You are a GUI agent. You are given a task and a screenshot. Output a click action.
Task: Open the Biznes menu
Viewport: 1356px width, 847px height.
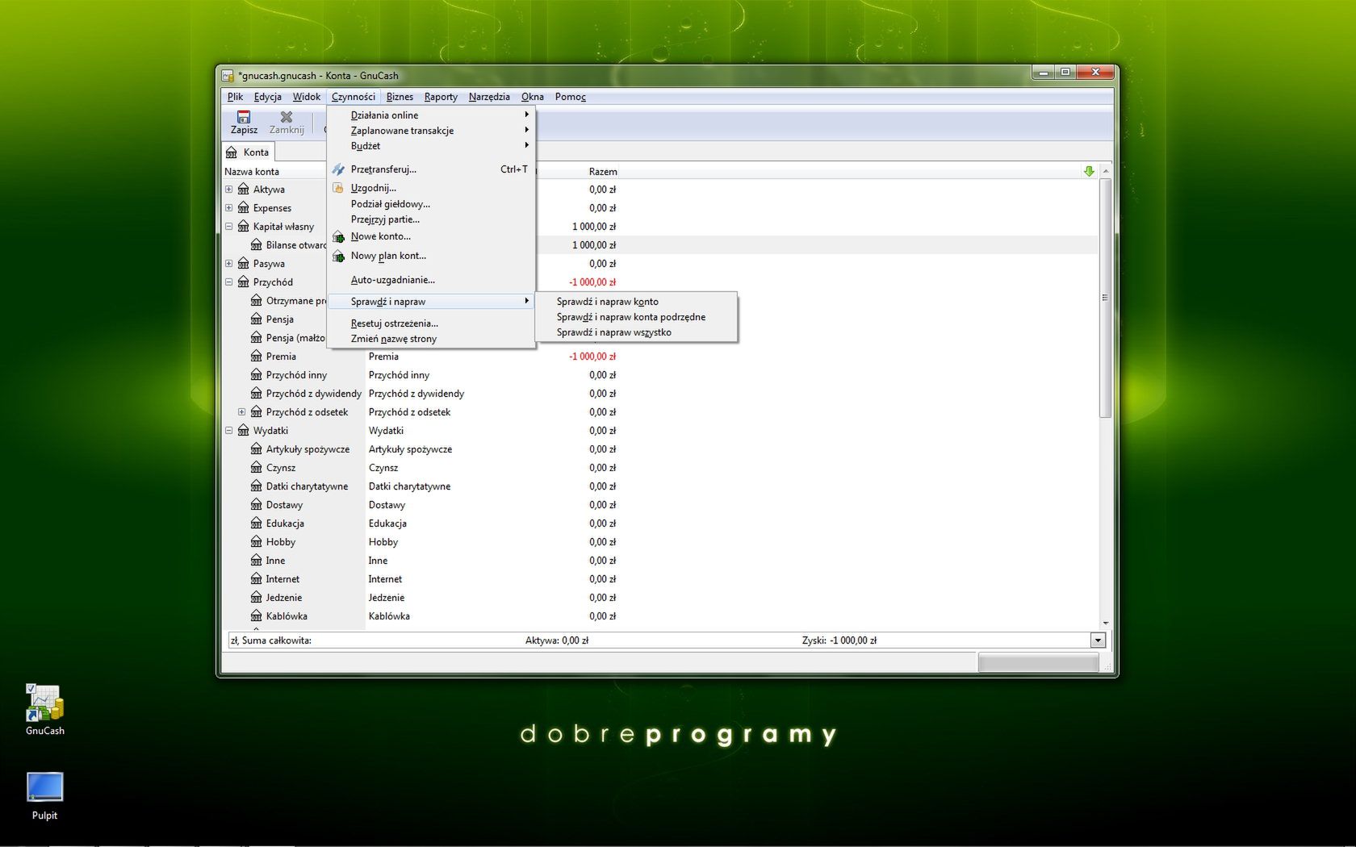pyautogui.click(x=400, y=97)
